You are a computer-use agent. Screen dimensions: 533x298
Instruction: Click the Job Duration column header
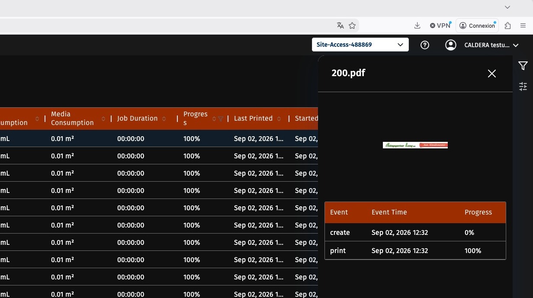point(137,119)
